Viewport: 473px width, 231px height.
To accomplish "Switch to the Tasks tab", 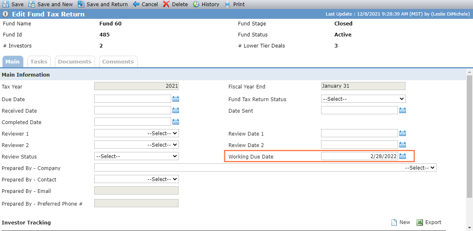I will 39,61.
